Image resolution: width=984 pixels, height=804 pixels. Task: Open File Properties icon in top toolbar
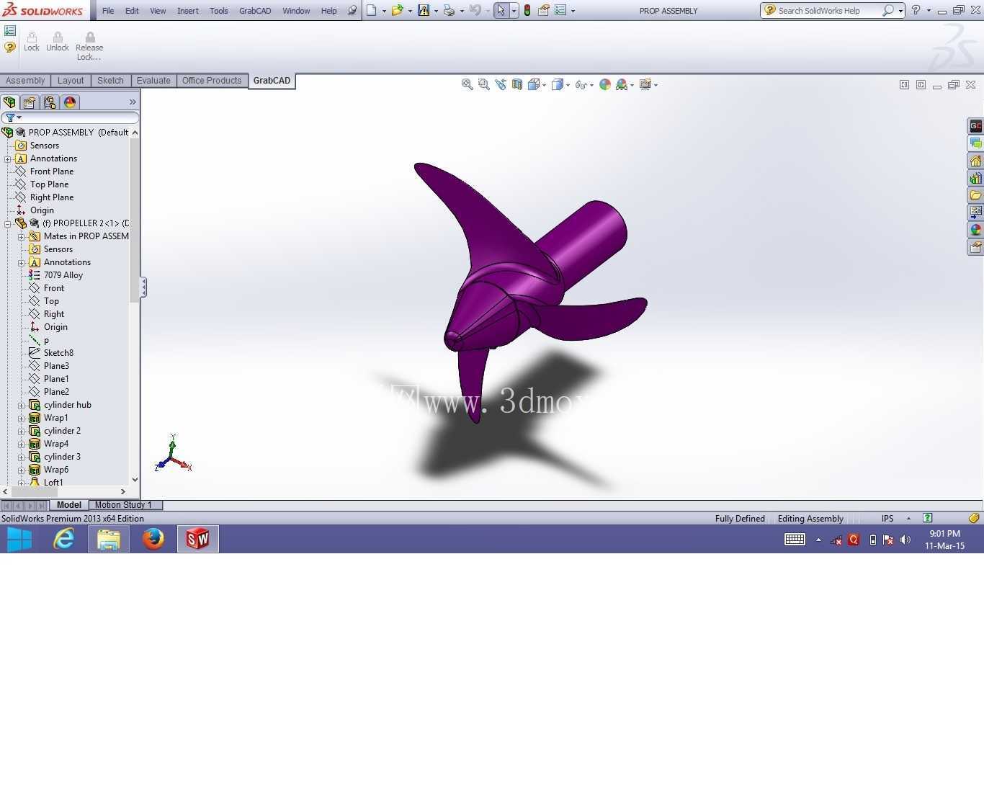pos(544,10)
